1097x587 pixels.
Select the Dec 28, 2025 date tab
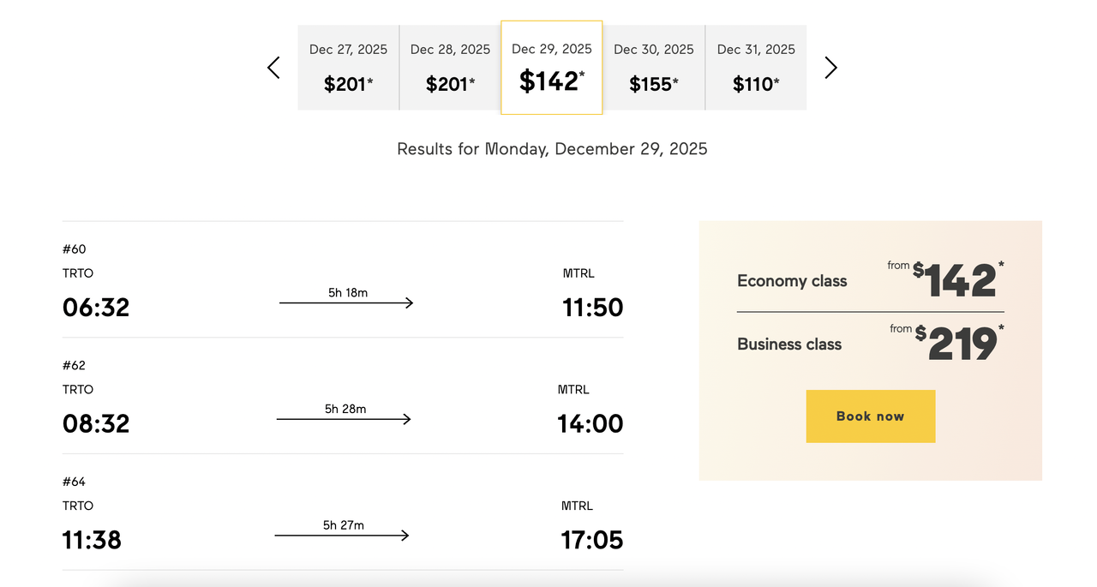[x=450, y=68]
